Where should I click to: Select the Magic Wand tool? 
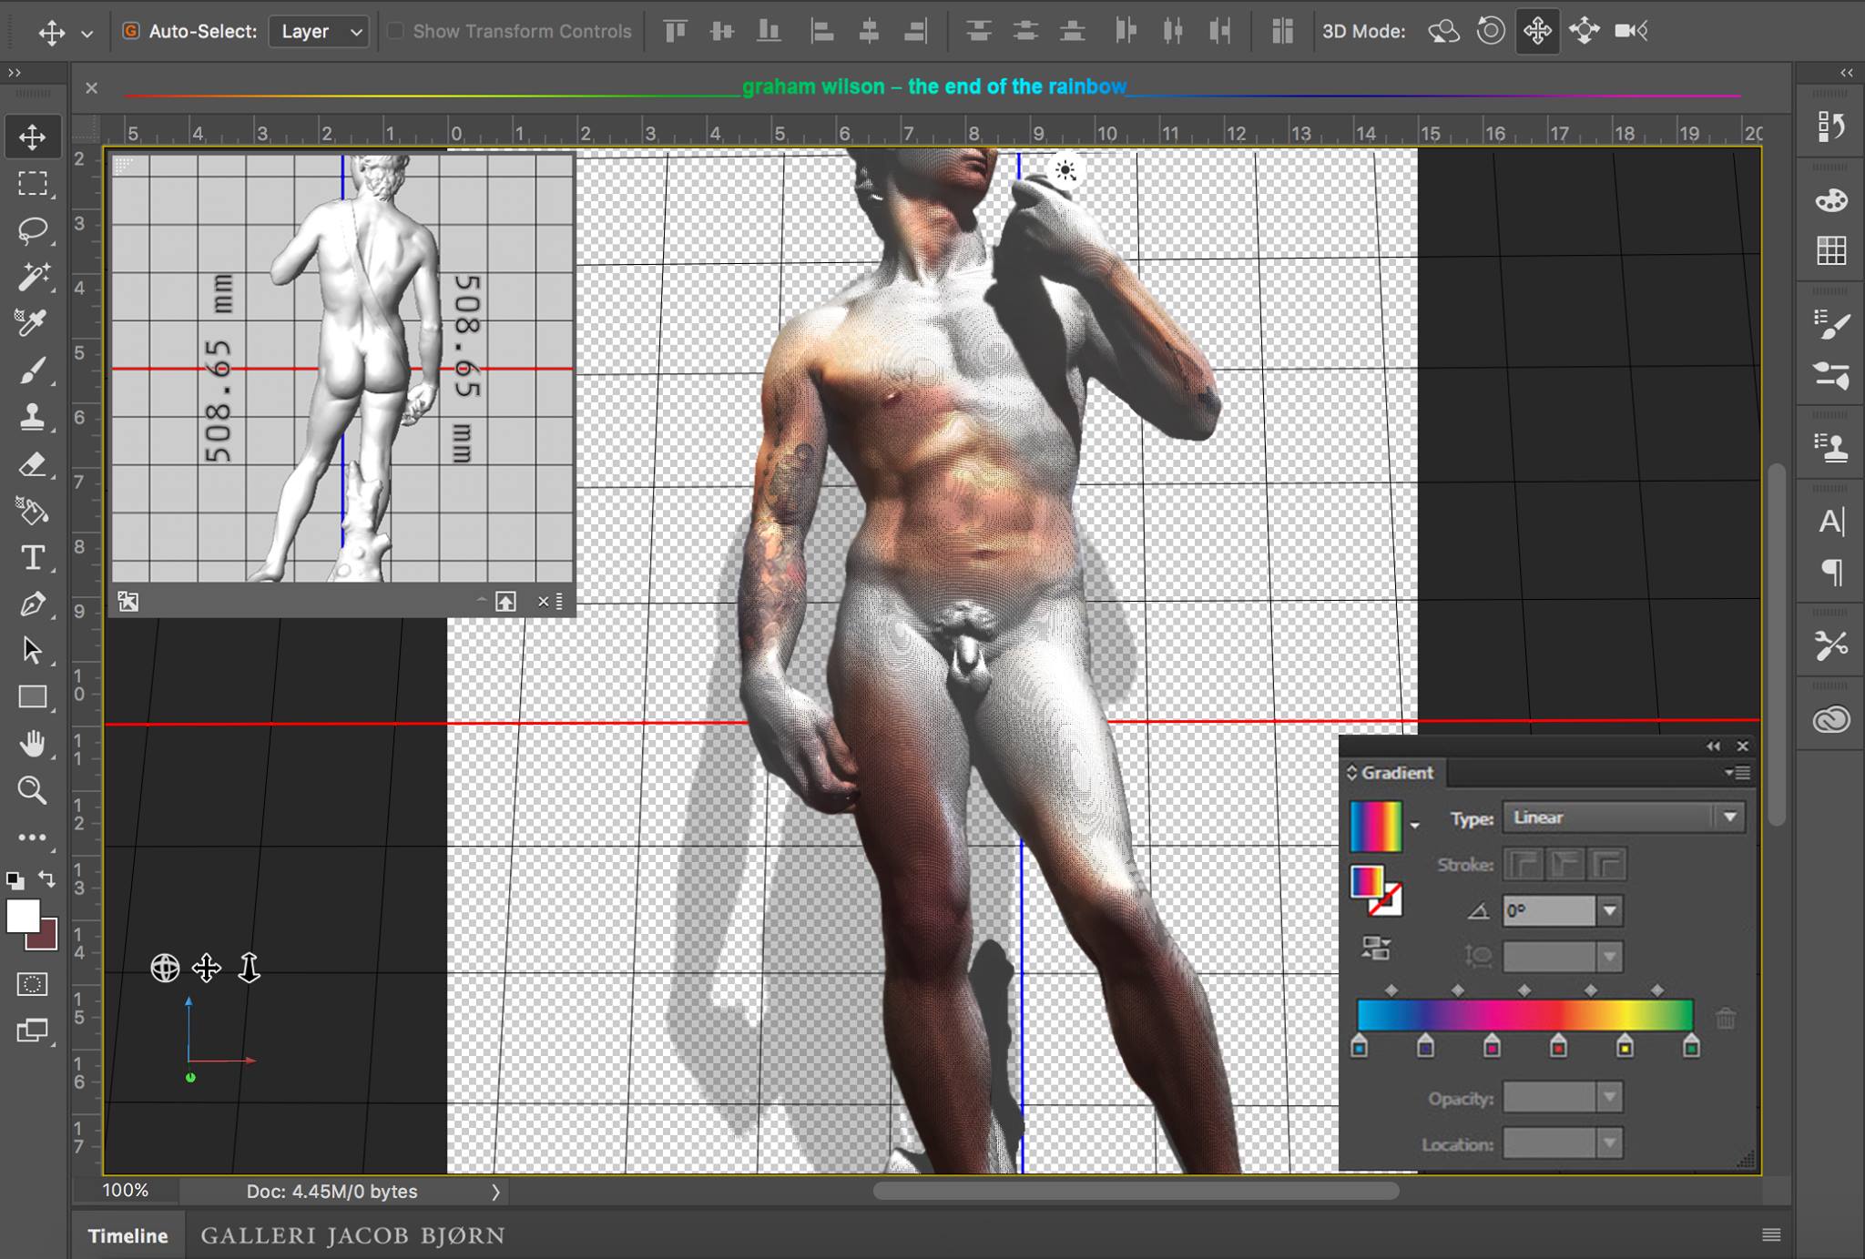tap(33, 277)
